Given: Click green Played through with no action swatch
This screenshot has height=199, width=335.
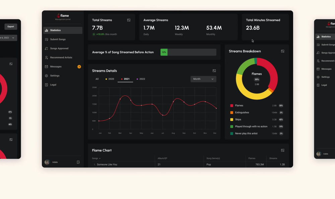Looking at the screenshot, I should [231, 127].
